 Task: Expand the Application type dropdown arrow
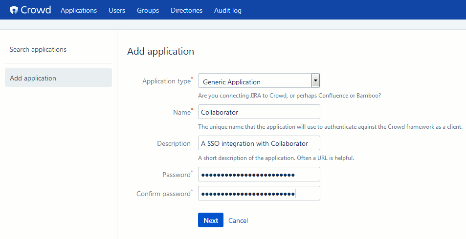click(x=315, y=80)
